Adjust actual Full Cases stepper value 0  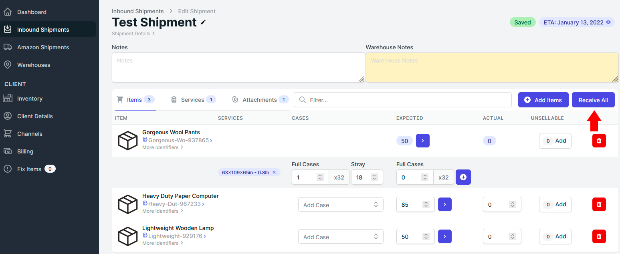click(x=425, y=177)
